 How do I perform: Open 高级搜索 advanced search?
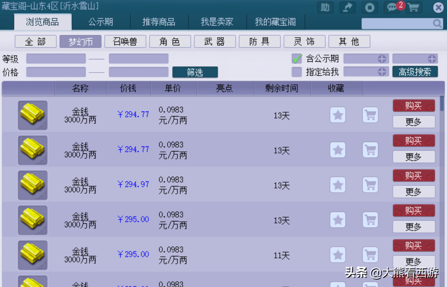click(415, 72)
